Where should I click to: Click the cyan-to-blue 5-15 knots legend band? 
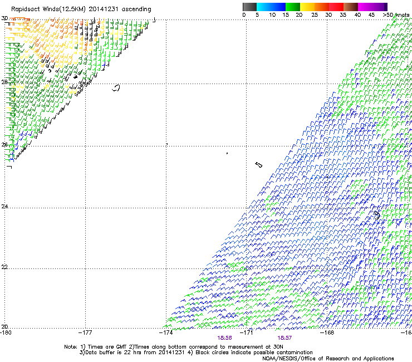point(271,7)
